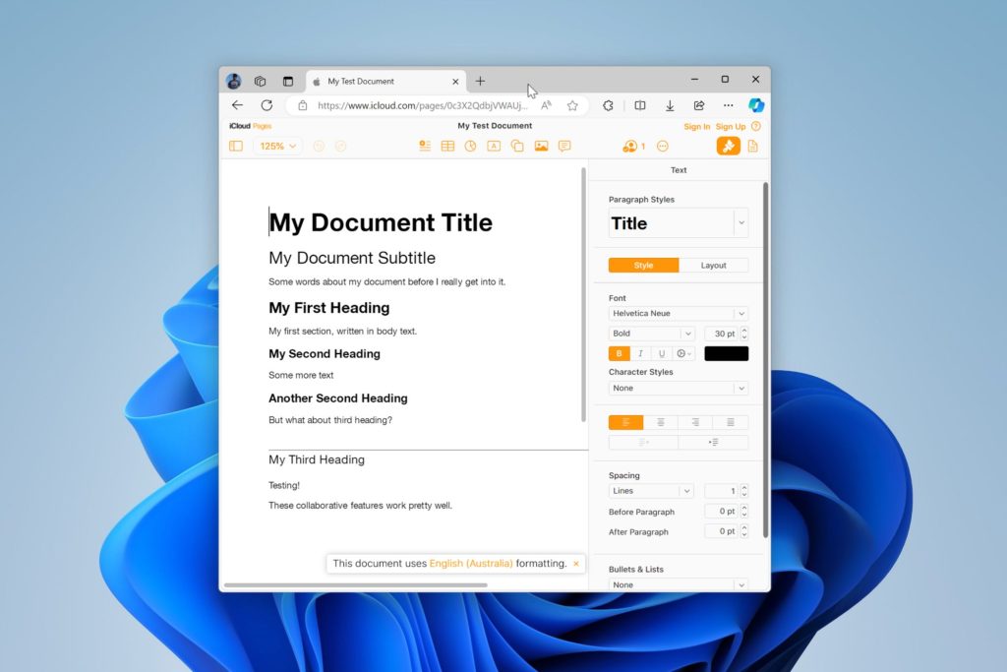Image resolution: width=1007 pixels, height=672 pixels.
Task: Click the iCloud Pages logo link
Action: tap(251, 126)
